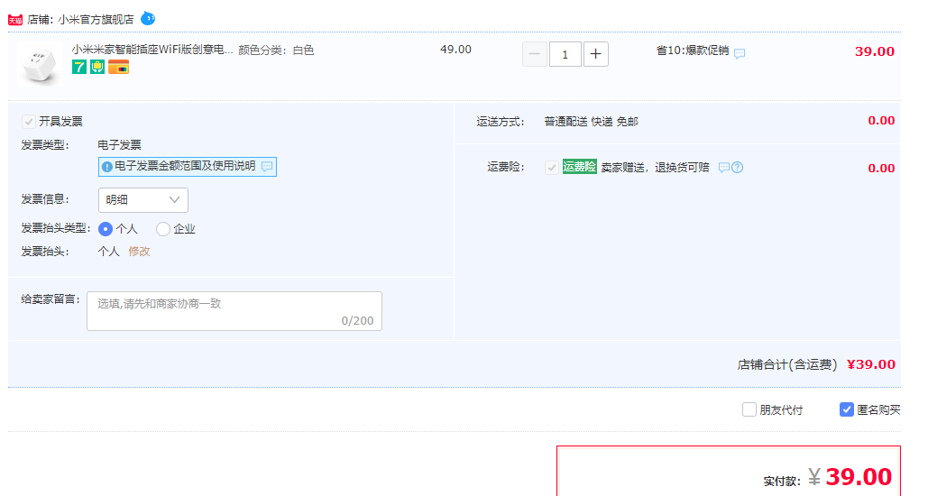Screen dimensions: 928x496
Task: Click the 店铺合计(含运费) ¥39.00 total
Action: pos(816,364)
